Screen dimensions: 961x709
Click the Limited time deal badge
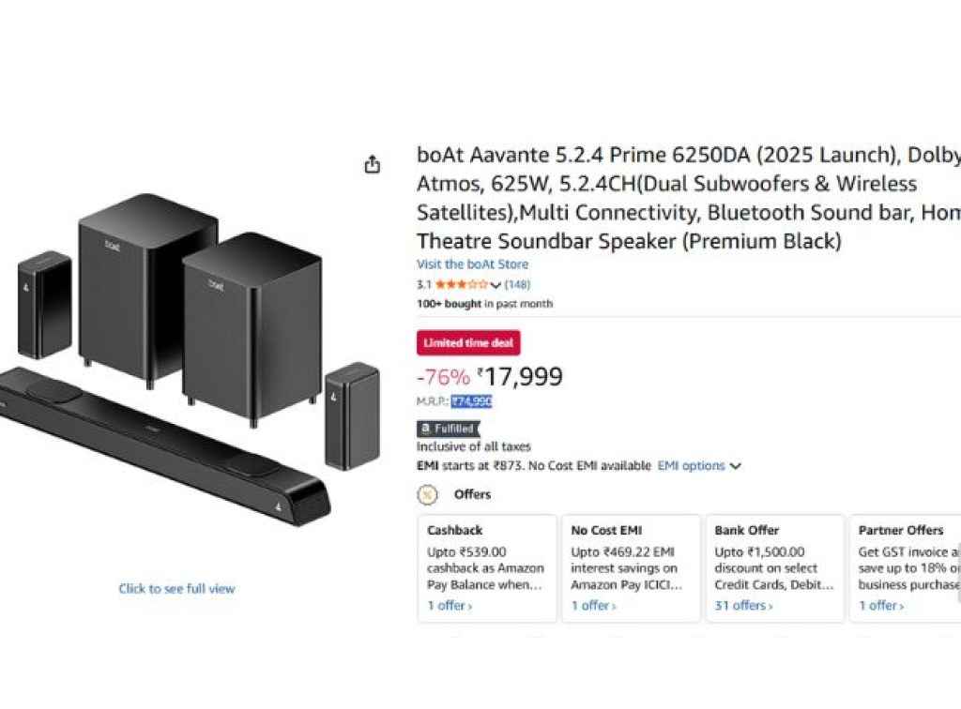468,343
